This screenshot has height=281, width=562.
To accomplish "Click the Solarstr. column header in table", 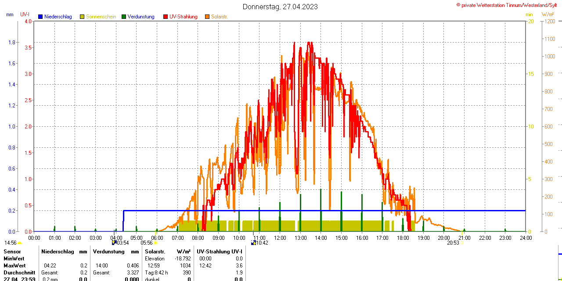I will (155, 252).
